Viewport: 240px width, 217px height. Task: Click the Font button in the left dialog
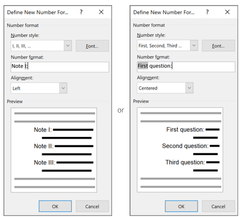coord(92,46)
